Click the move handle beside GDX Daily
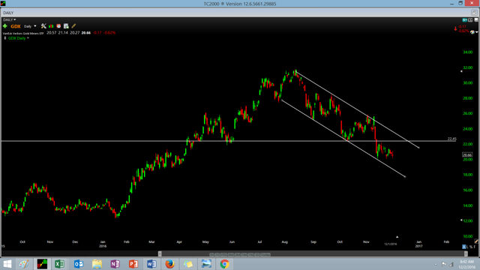480x270 pixels. 5,38
